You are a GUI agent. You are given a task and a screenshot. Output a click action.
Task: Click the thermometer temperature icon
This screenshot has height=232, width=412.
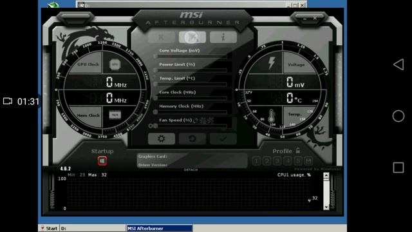272,116
